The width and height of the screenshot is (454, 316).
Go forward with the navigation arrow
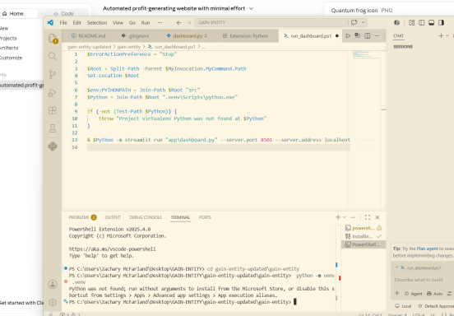(189, 22)
